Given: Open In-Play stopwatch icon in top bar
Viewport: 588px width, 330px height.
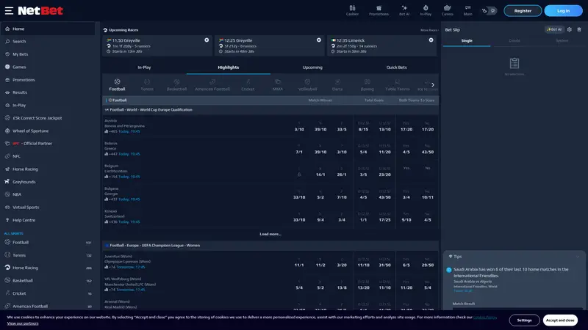Looking at the screenshot, I should (x=426, y=10).
